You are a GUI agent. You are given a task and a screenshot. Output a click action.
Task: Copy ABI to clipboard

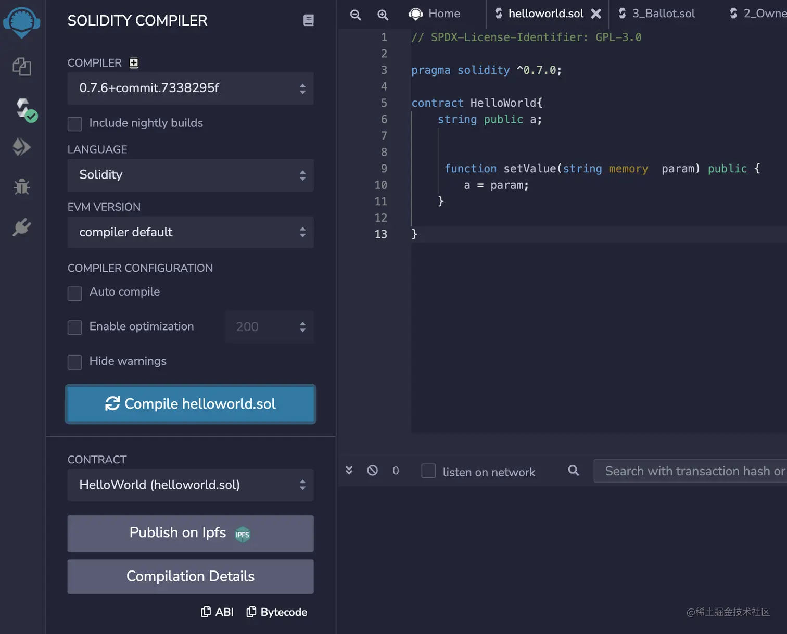tap(217, 612)
